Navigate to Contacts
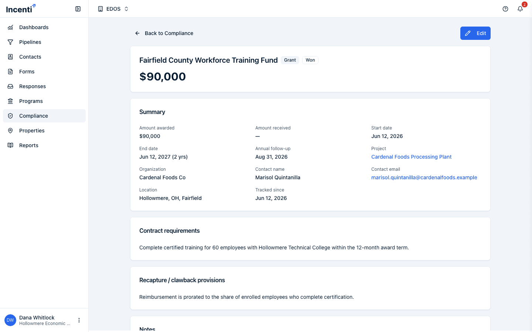532x332 pixels. 44,57
